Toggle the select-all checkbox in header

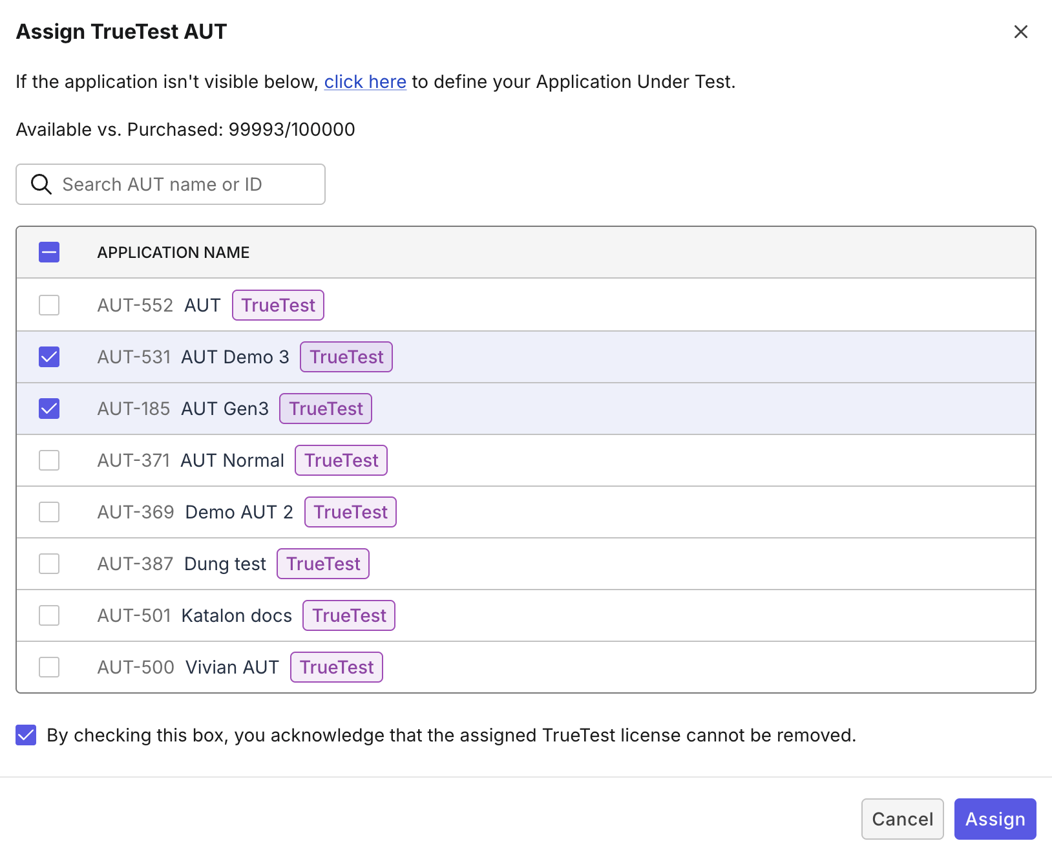pos(49,252)
